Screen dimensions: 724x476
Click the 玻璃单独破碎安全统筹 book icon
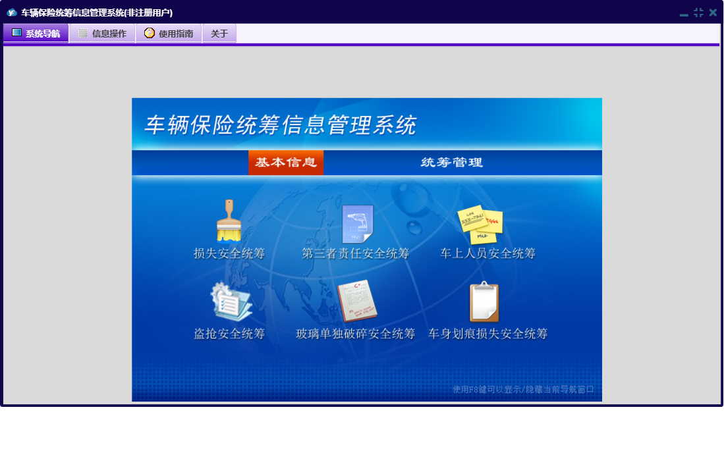357,302
